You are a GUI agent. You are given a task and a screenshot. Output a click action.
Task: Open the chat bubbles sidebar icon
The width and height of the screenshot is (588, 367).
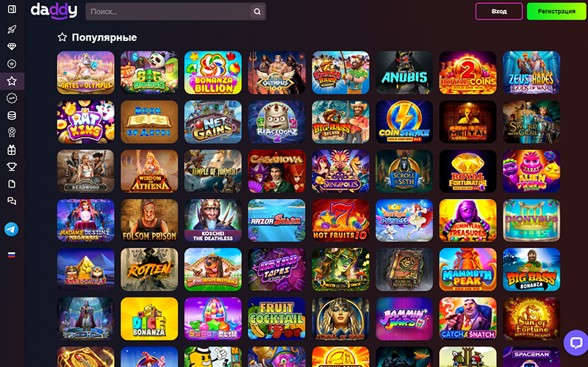click(12, 201)
